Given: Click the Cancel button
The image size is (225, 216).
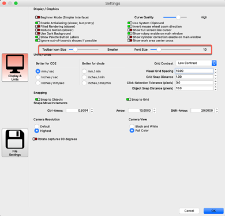Looking at the screenshot, I should (189, 211).
